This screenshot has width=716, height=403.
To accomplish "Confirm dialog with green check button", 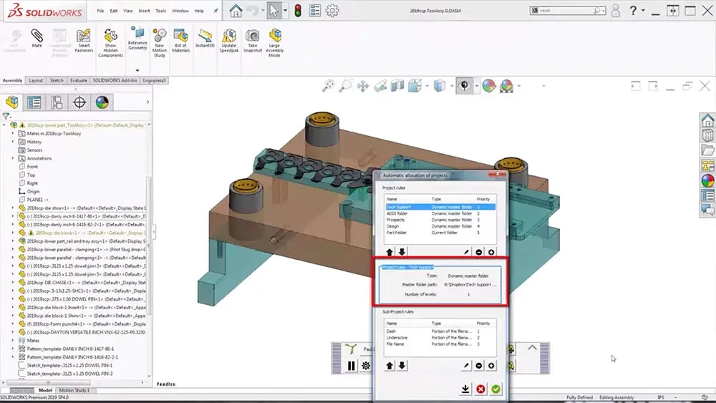I will (495, 389).
